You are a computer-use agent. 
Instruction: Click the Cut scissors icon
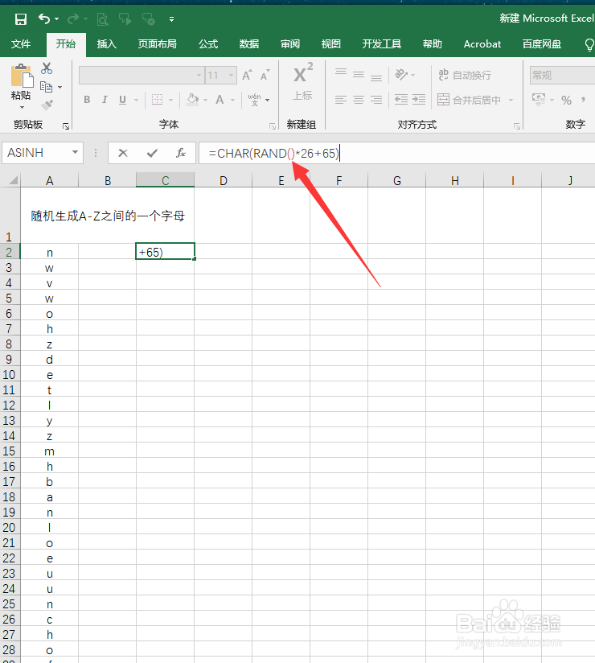pyautogui.click(x=47, y=68)
